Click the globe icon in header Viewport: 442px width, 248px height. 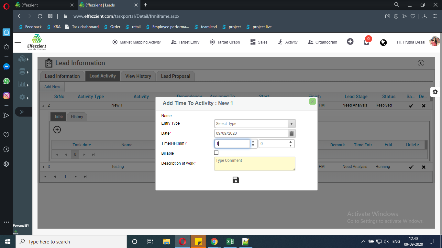point(383,42)
